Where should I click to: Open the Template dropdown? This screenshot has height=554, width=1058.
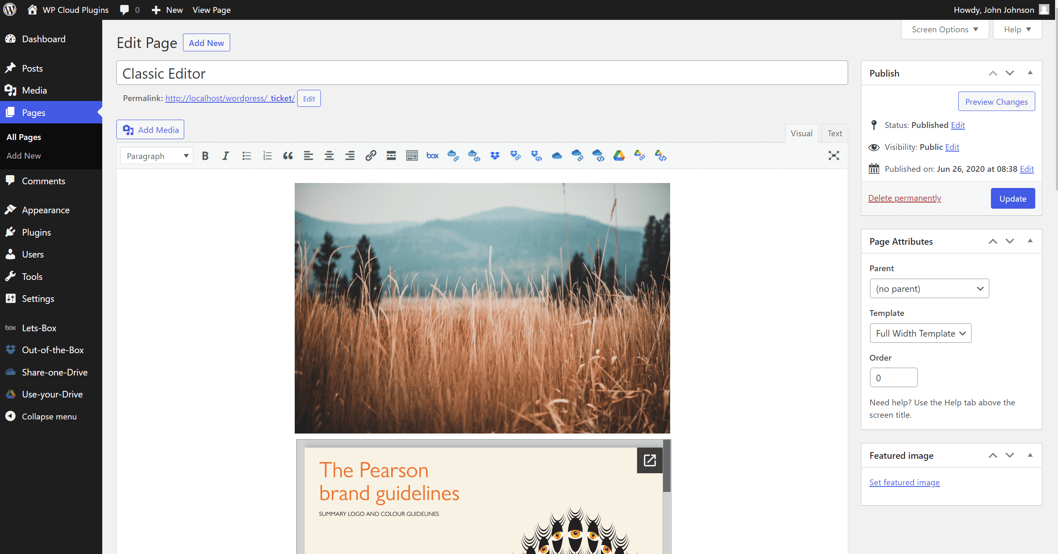tap(920, 333)
